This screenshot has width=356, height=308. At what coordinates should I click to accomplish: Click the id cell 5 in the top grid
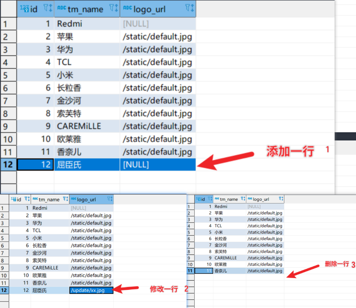35,75
